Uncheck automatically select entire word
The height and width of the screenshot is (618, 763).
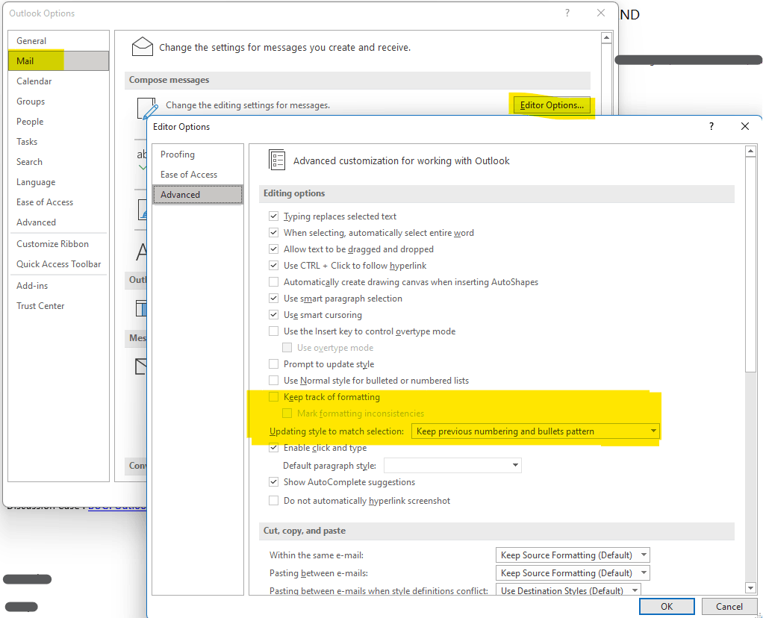pos(274,233)
